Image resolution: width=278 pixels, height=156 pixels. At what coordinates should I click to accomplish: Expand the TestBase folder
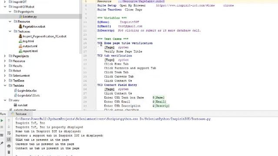[x=5, y=81]
